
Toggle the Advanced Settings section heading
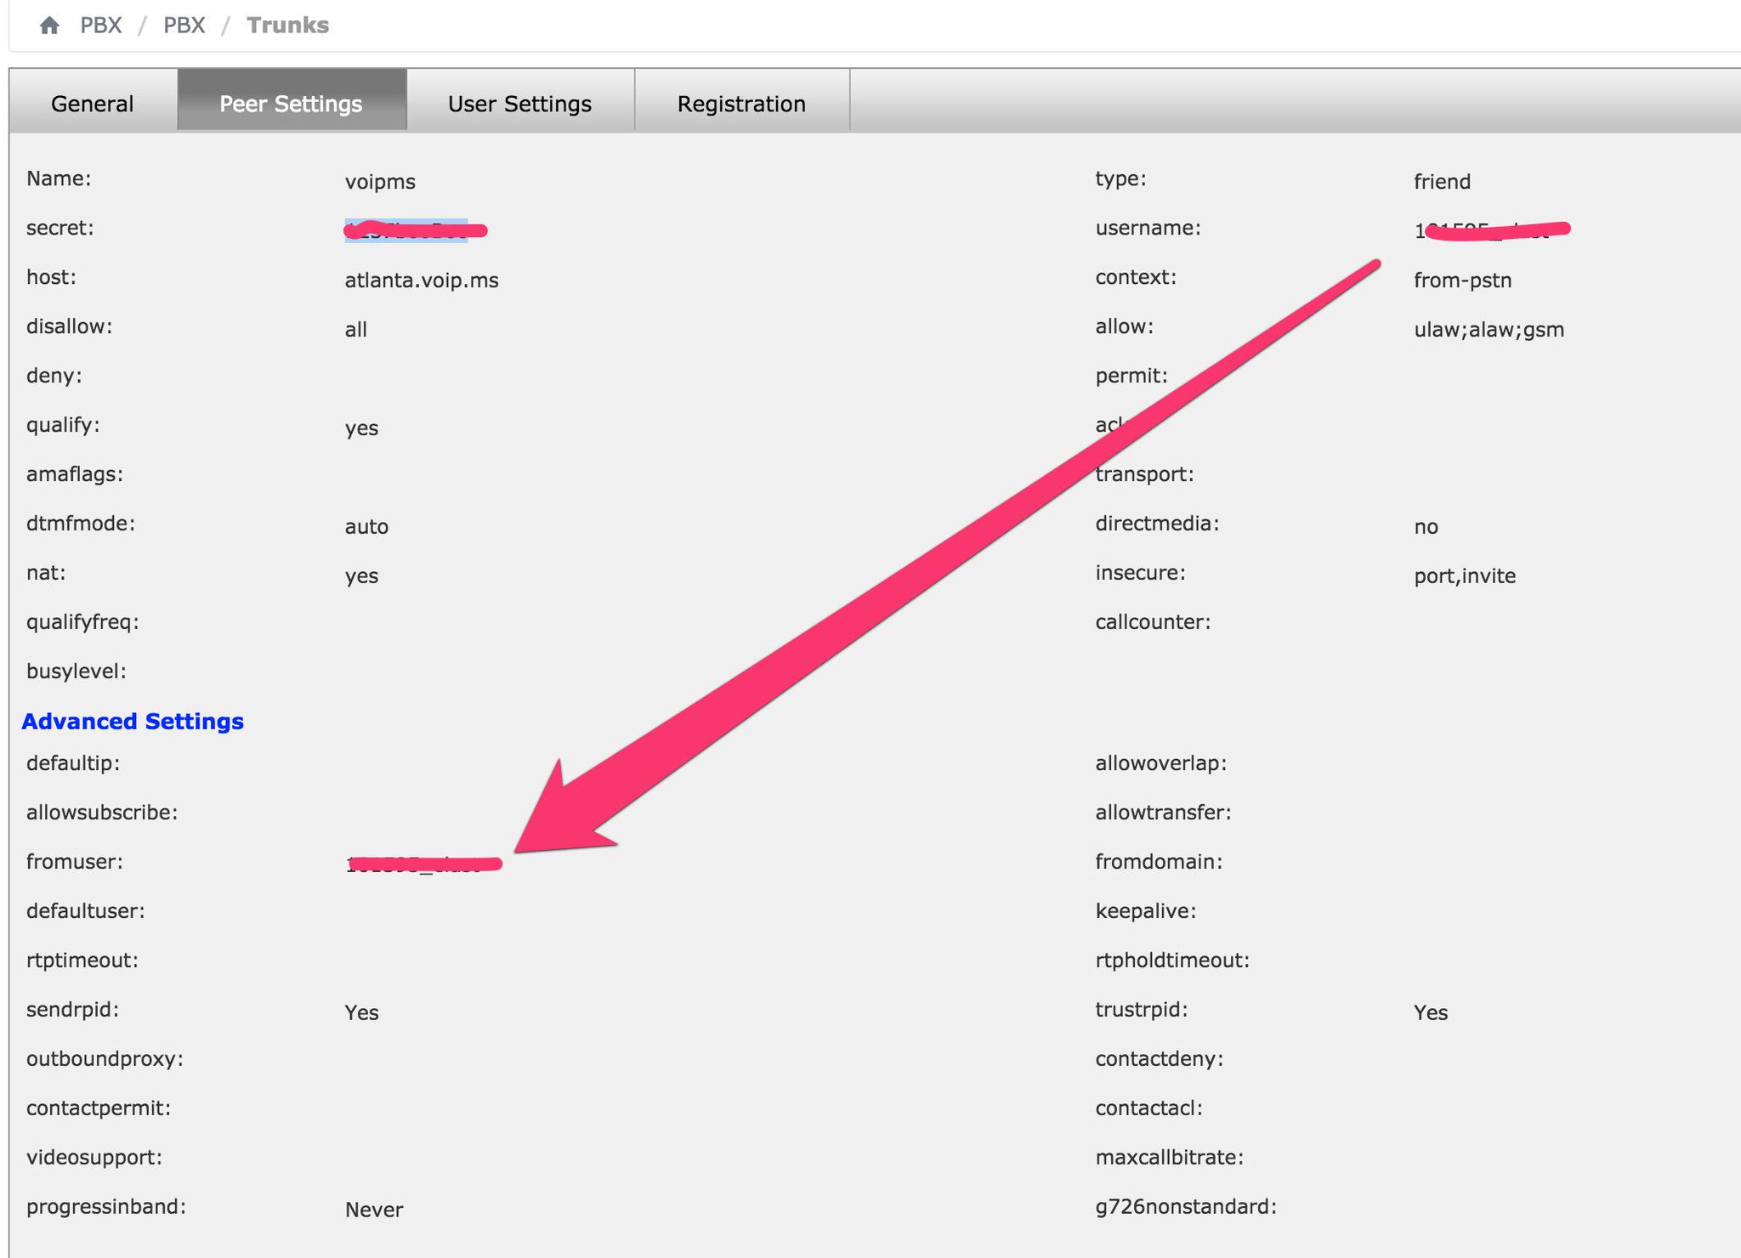[133, 721]
